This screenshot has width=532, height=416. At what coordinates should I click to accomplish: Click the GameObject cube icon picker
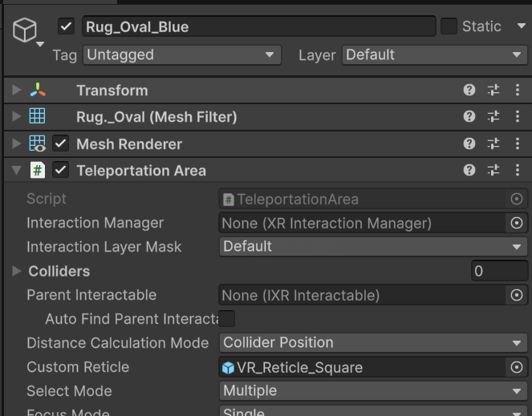[x=25, y=31]
